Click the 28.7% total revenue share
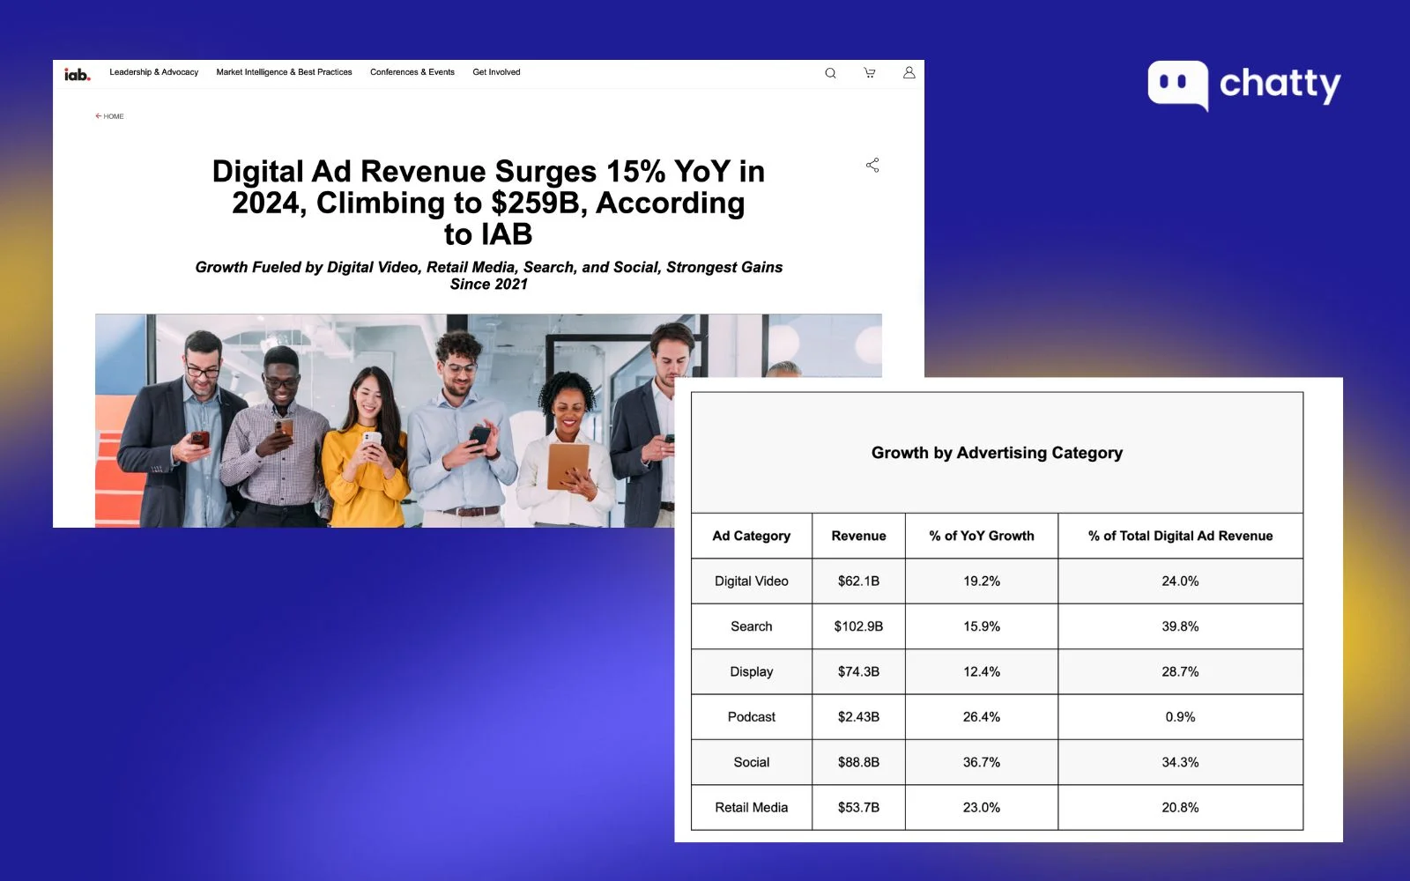 [x=1180, y=671]
